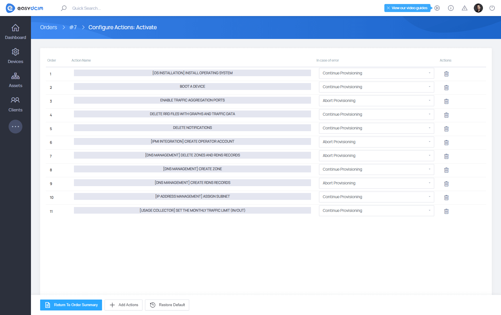Click the video guides play icon

tap(437, 8)
